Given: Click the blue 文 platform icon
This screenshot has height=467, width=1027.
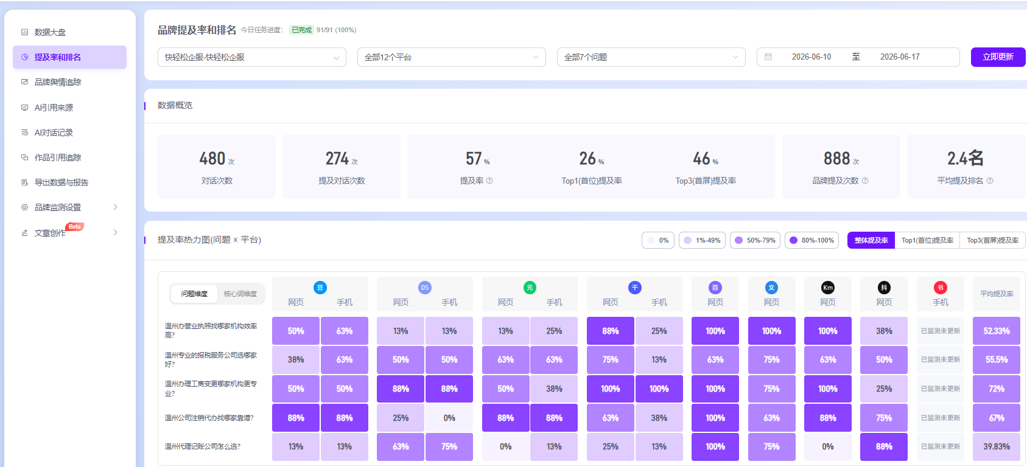Looking at the screenshot, I should (771, 288).
